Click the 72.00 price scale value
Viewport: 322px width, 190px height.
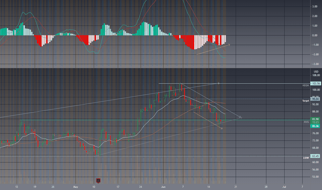click(x=315, y=141)
